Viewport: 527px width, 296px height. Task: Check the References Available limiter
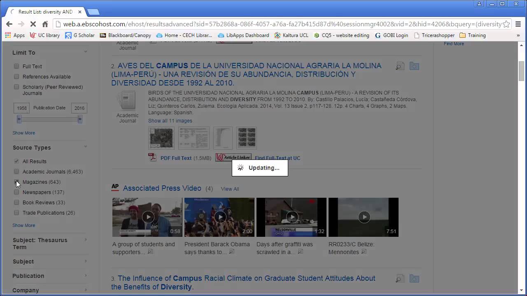(16, 76)
